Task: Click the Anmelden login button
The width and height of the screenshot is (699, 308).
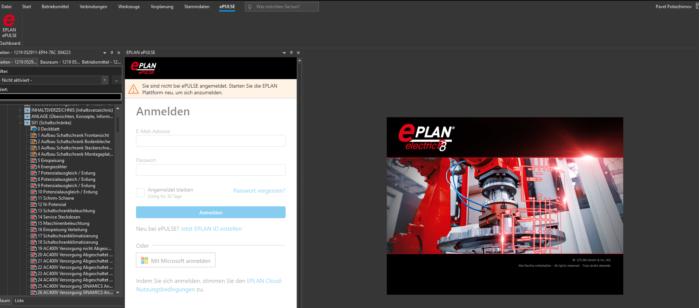Action: click(211, 212)
